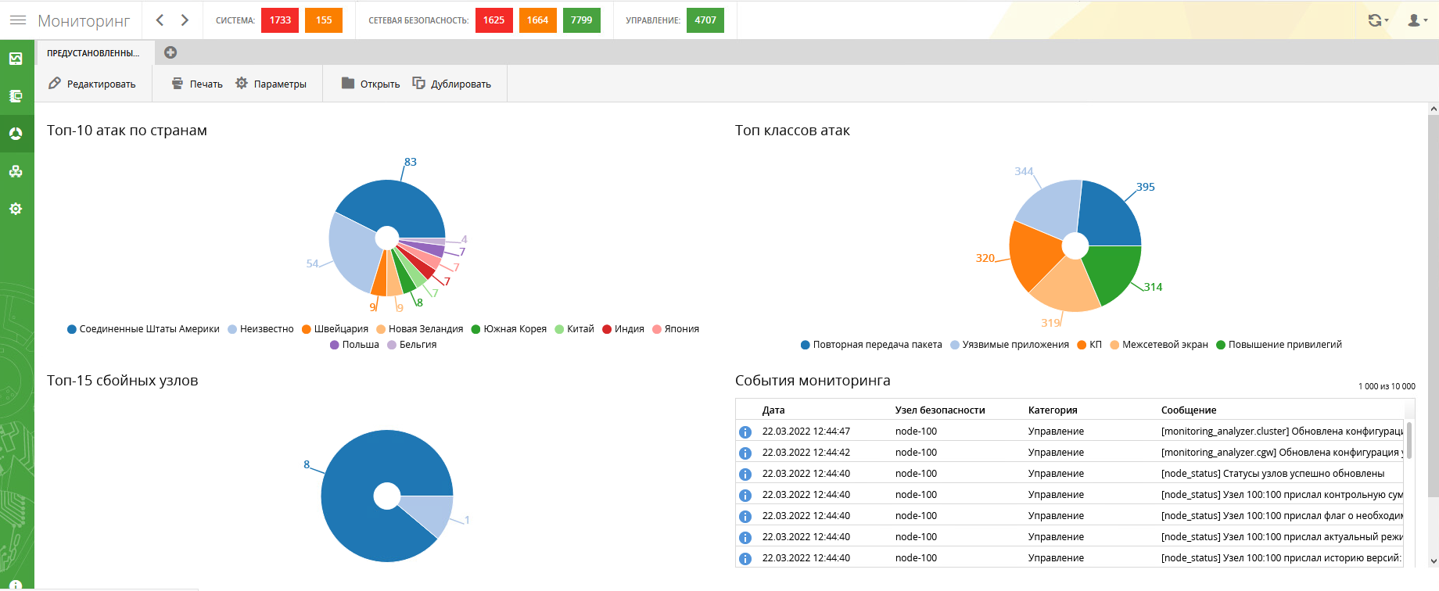
Task: Click the page scroll up arrow
Action: pyautogui.click(x=1433, y=109)
